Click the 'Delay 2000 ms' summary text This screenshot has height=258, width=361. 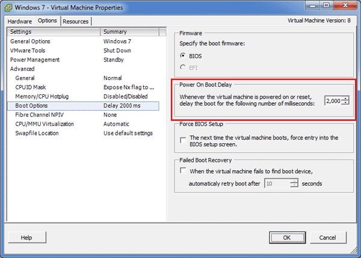(122, 106)
